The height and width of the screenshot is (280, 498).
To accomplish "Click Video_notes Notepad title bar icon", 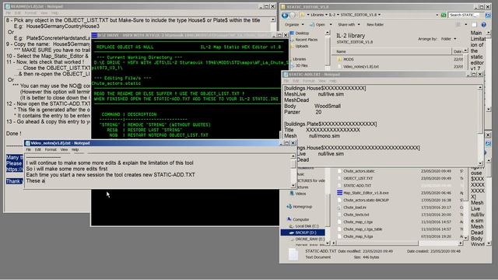I will 28,143.
